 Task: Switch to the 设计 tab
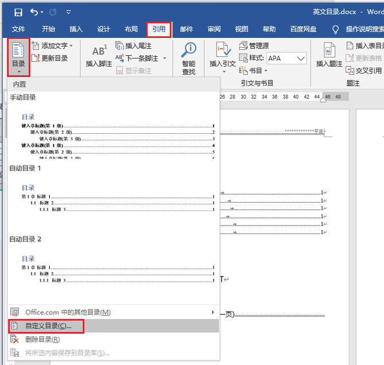pos(104,29)
